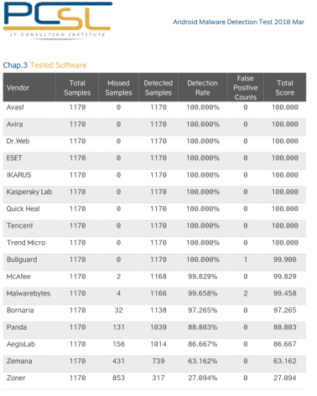Select the Detected Samples column header
This screenshot has width=317, height=396.
pyautogui.click(x=158, y=88)
